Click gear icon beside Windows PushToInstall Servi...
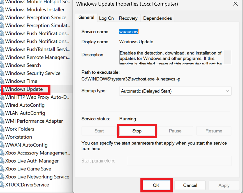The height and width of the screenshot is (193, 243). click(x=2, y=49)
